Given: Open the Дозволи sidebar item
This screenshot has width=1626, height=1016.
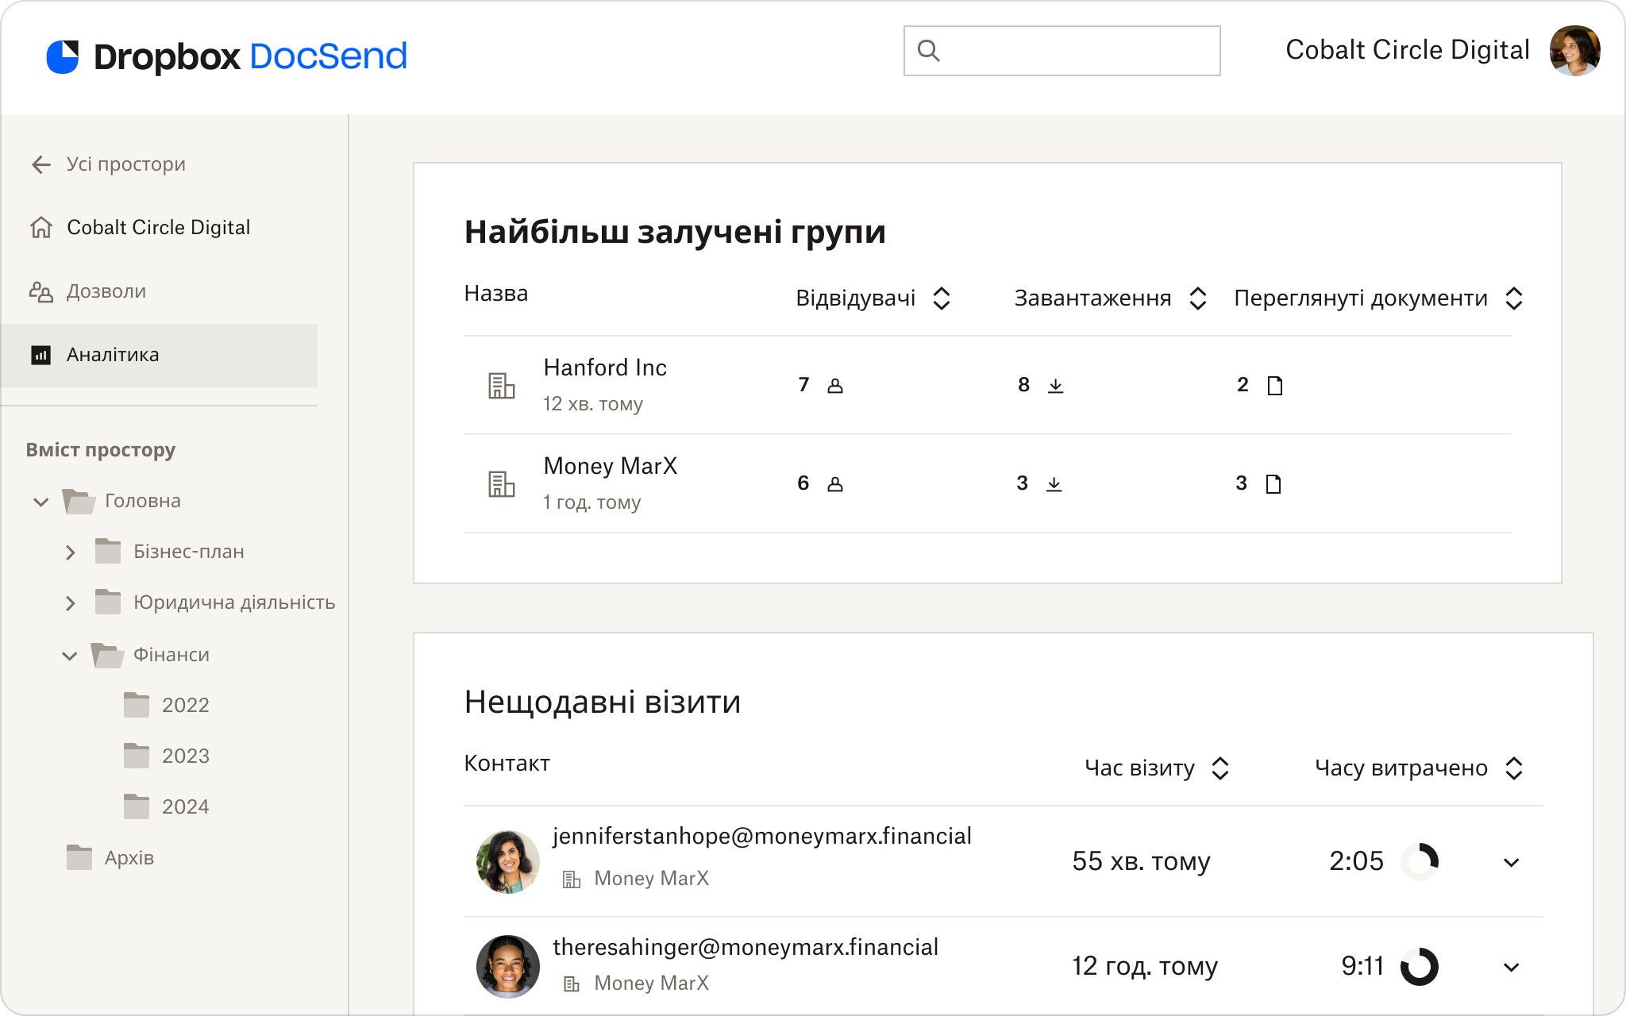Looking at the screenshot, I should pos(106,291).
